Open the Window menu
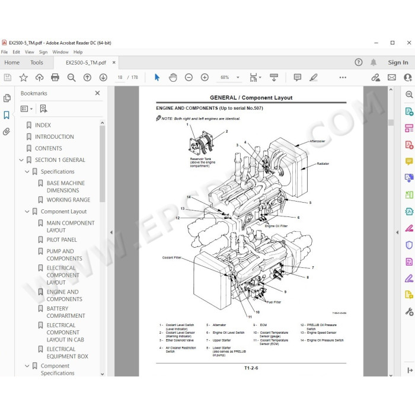Screen dimensions: 415x415 pos(60,52)
